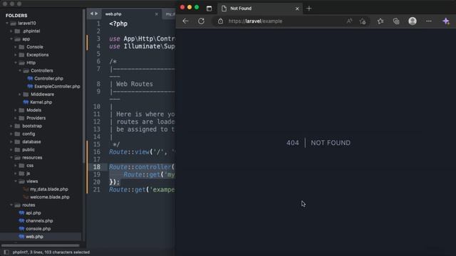Open api.php routes file

click(33, 213)
